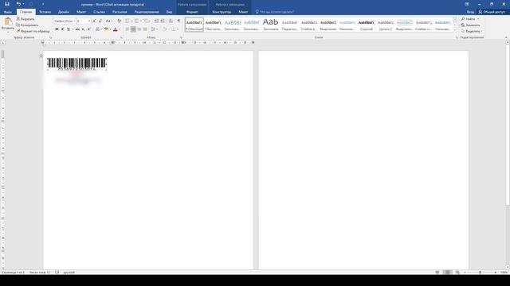Viewport: 510px width, 286px height.
Task: Open the Вид ribbon tab
Action: point(169,12)
